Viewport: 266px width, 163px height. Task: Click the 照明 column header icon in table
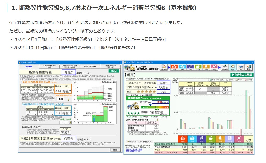click(x=220, y=139)
